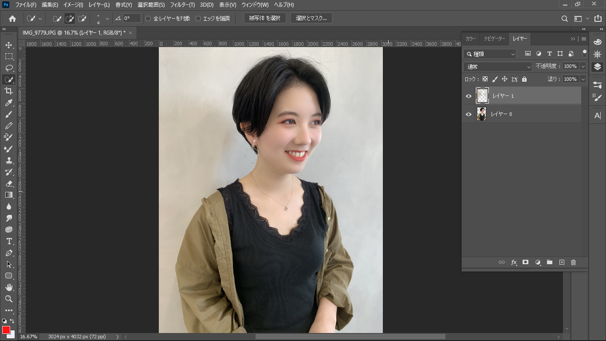Open the 通常 blend mode dropdown

point(498,67)
